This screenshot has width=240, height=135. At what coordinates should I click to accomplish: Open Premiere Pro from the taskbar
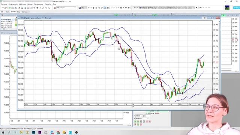click(40, 132)
